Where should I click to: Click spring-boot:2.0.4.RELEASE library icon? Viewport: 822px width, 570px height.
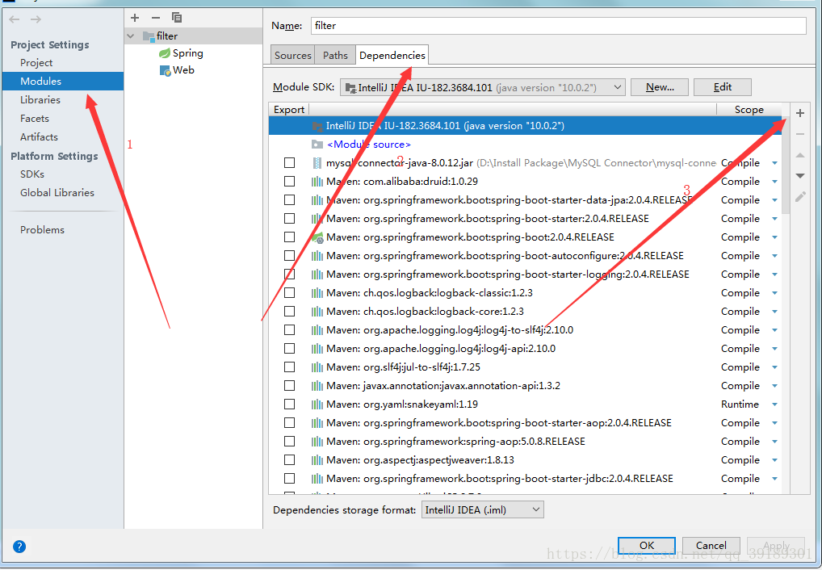317,237
